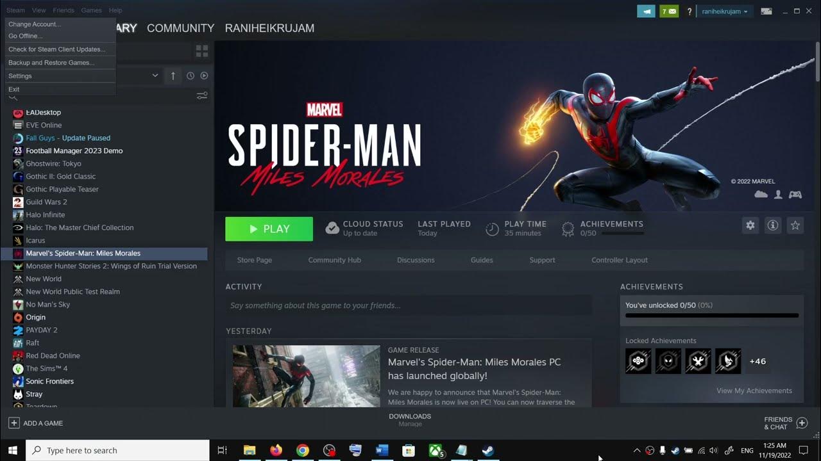Click the achievements progress bar
Viewport: 821px width, 461px height.
click(x=712, y=316)
